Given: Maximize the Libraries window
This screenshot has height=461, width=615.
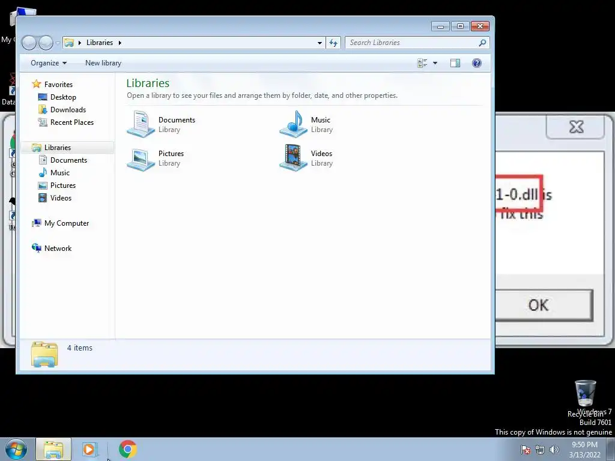Looking at the screenshot, I should (460, 26).
